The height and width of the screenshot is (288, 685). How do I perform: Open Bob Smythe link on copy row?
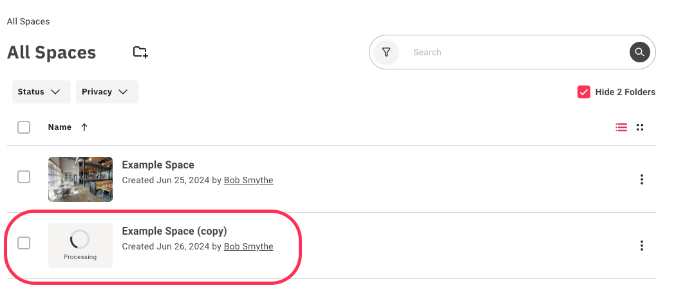(249, 247)
